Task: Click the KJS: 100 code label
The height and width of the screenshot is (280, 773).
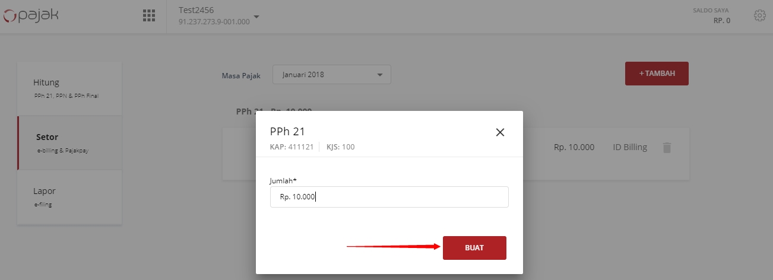Action: coord(341,147)
